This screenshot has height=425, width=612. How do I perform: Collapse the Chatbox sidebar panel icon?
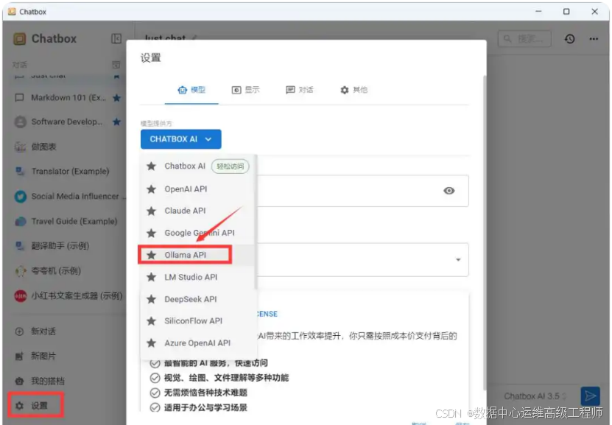click(116, 38)
